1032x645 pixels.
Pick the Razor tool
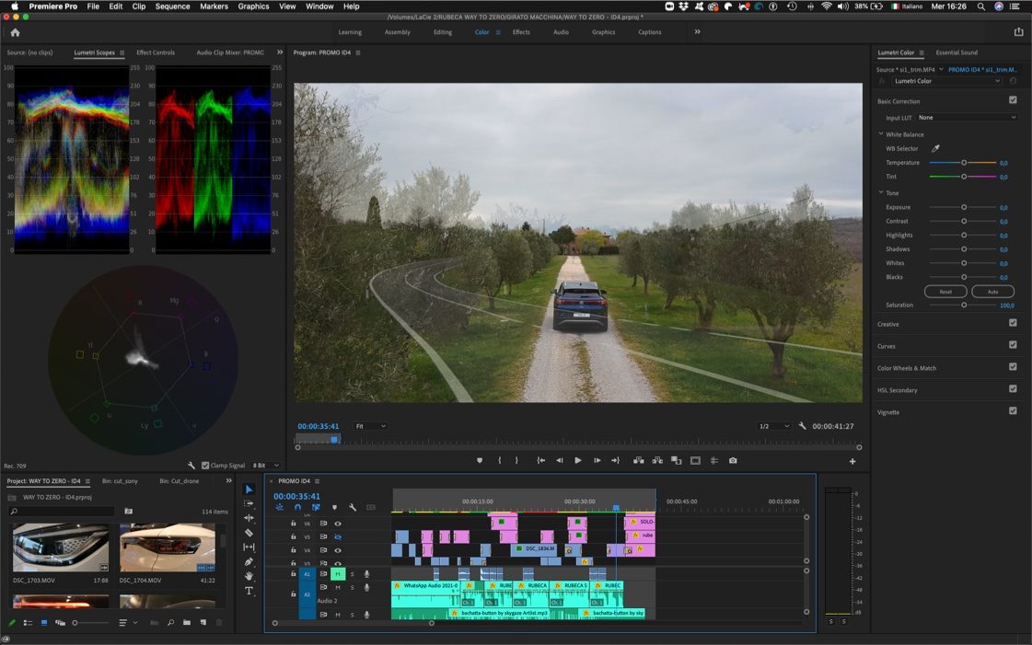(x=249, y=533)
